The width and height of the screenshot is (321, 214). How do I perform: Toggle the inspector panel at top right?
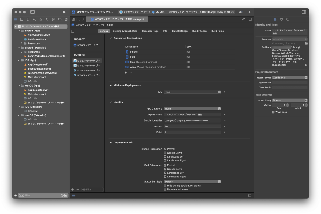coord(304,12)
